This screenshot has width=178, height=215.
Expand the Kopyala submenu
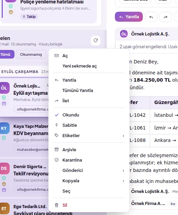[x=89, y=181]
